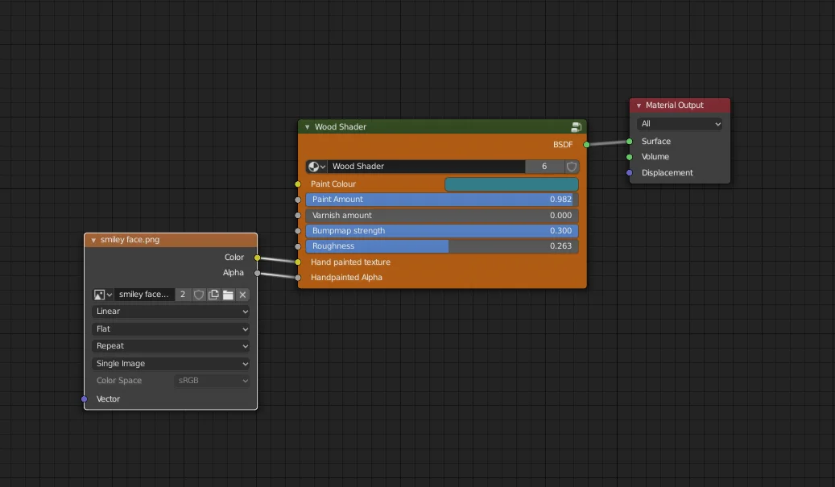
Task: Collapse the Wood Shader node
Action: point(306,126)
